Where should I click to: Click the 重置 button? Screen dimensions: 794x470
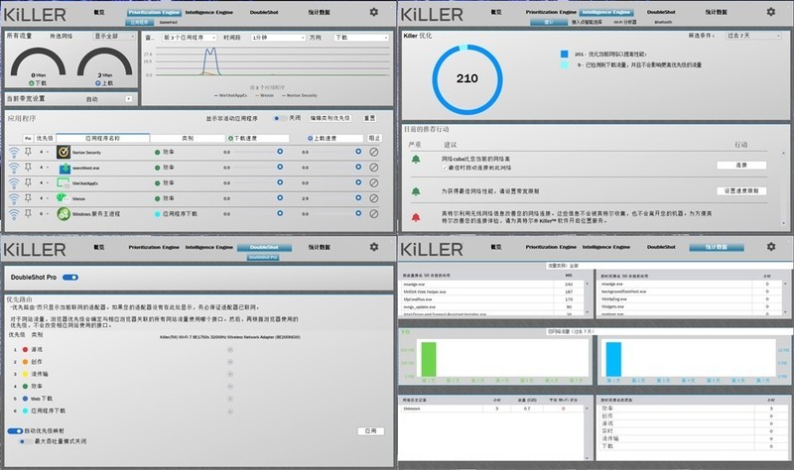point(369,118)
